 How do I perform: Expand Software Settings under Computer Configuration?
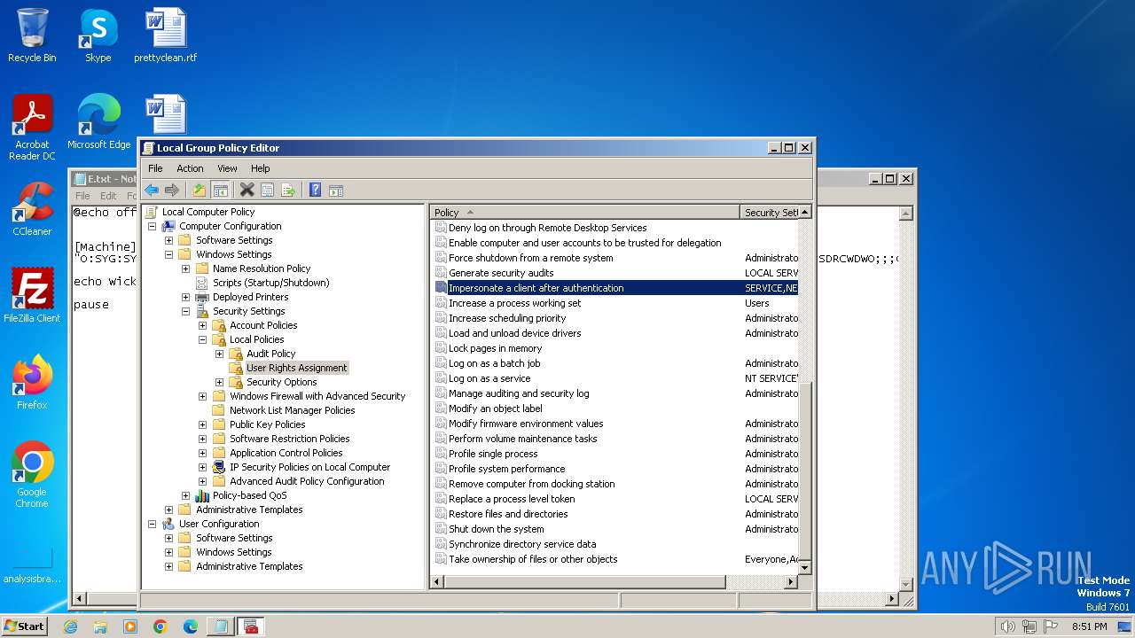[168, 240]
